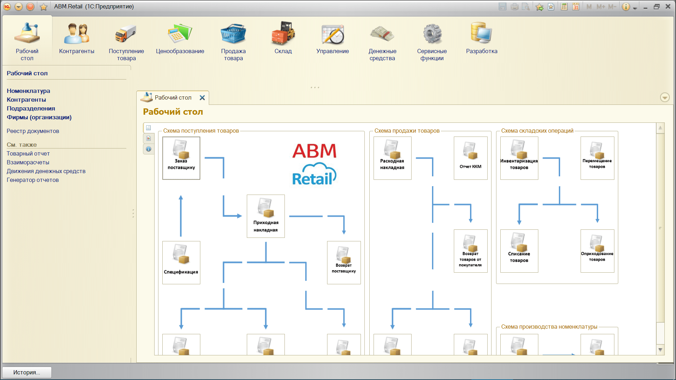Open the Отчет ККМ document tile
This screenshot has height=380, width=676.
point(471,158)
